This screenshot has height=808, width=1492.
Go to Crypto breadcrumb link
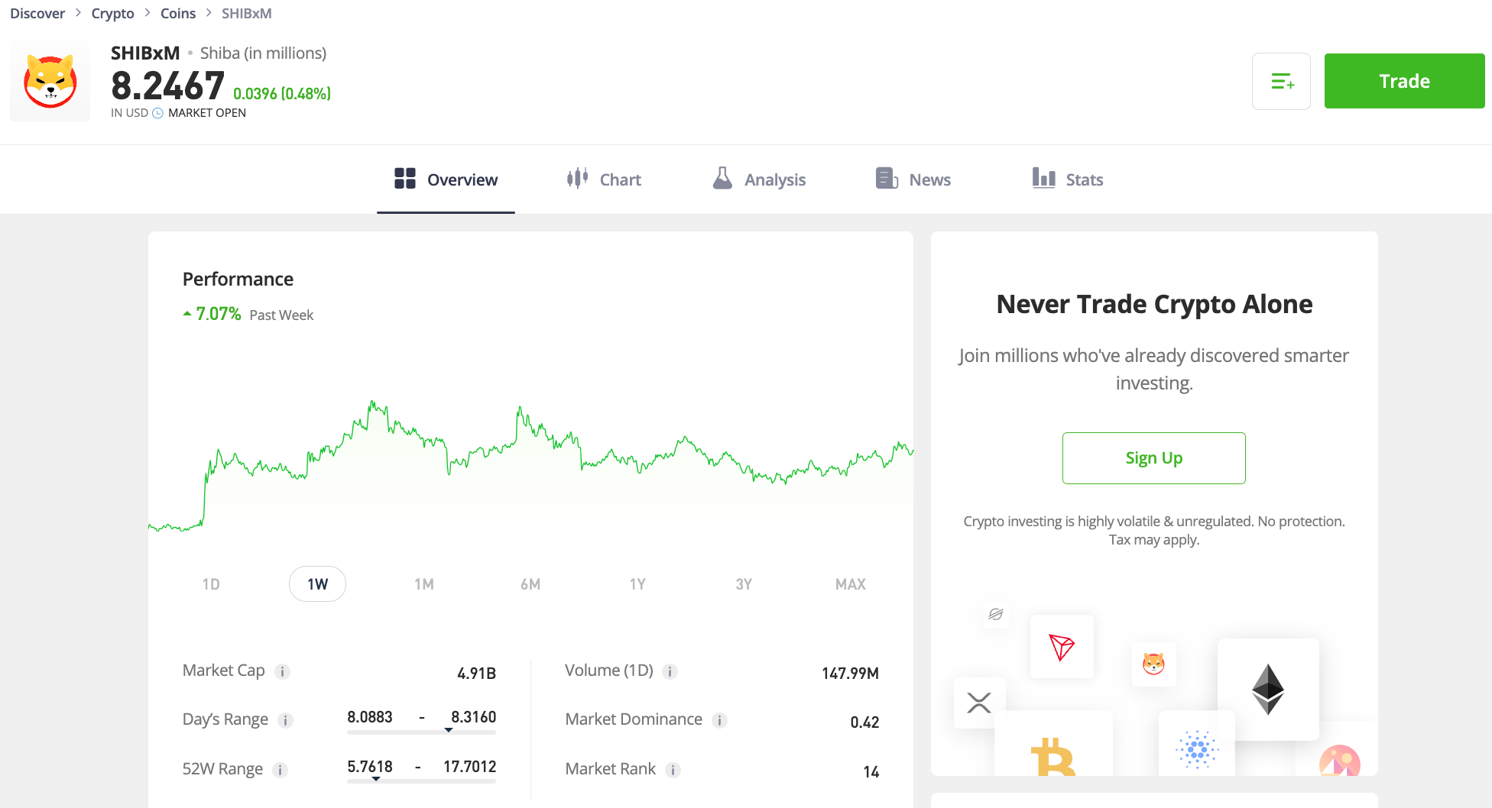112,14
